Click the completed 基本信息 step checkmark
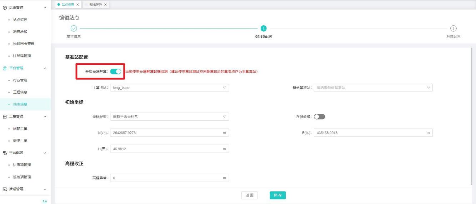The image size is (476, 204). [x=74, y=28]
